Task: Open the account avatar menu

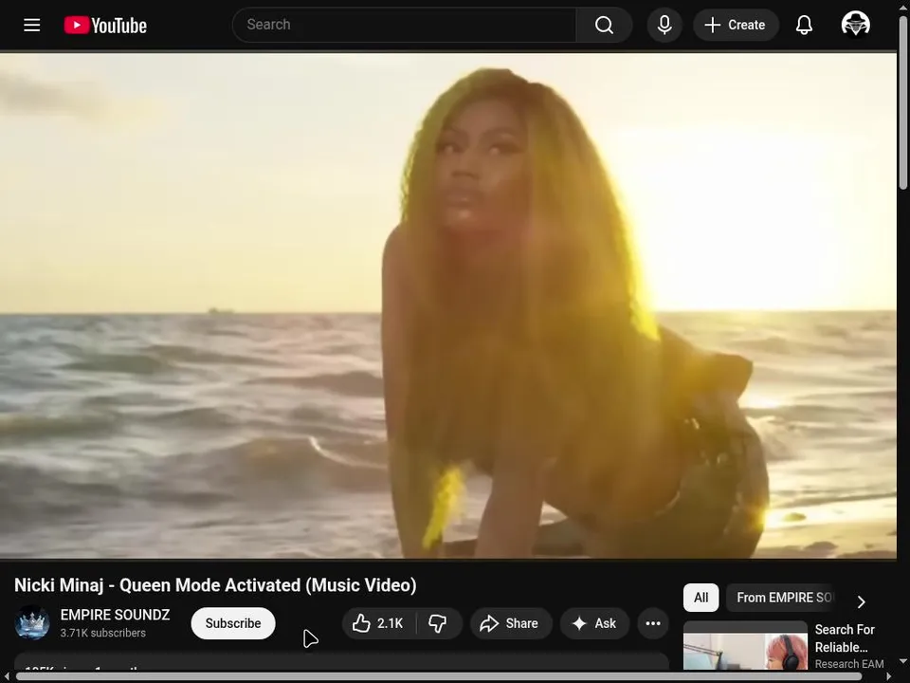Action: [x=855, y=25]
